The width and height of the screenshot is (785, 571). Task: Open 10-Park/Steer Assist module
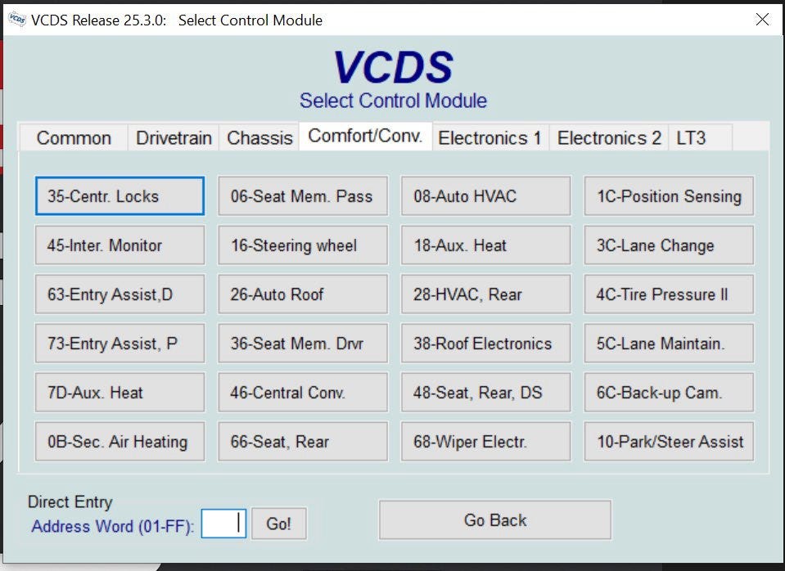coord(669,441)
